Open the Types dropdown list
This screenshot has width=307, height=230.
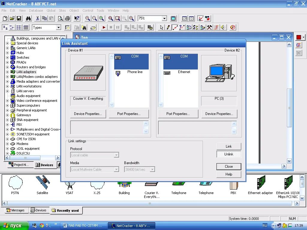point(58,27)
